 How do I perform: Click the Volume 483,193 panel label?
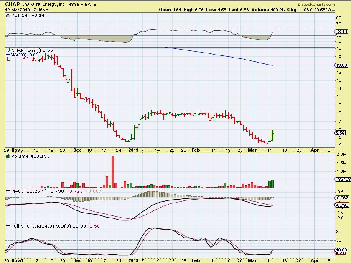pos(31,156)
